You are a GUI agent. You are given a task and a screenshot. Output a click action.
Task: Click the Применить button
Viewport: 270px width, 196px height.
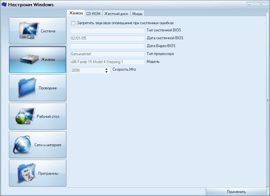tap(236, 191)
